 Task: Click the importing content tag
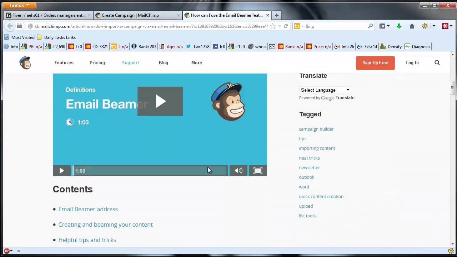[x=317, y=148]
